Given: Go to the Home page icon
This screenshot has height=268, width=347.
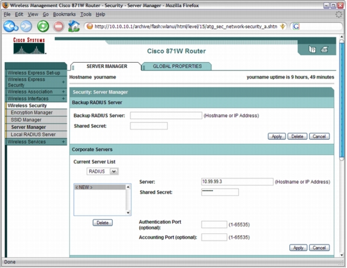Looking at the screenshot, I should coord(74,26).
